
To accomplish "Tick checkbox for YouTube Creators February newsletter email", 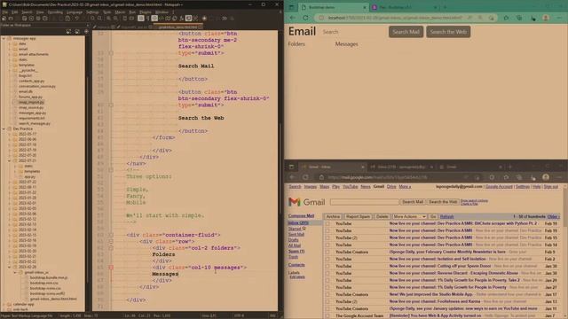I will [x=327, y=252].
